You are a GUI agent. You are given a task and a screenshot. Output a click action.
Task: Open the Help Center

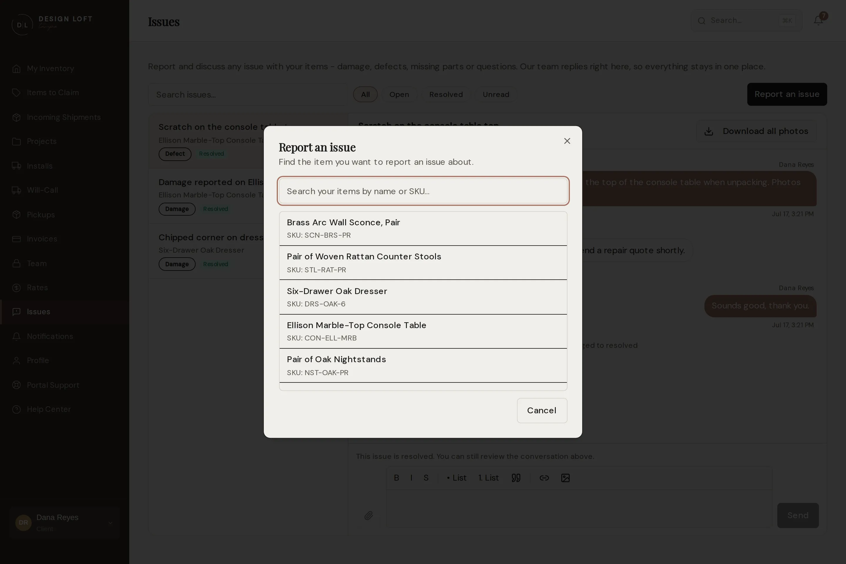point(65,409)
